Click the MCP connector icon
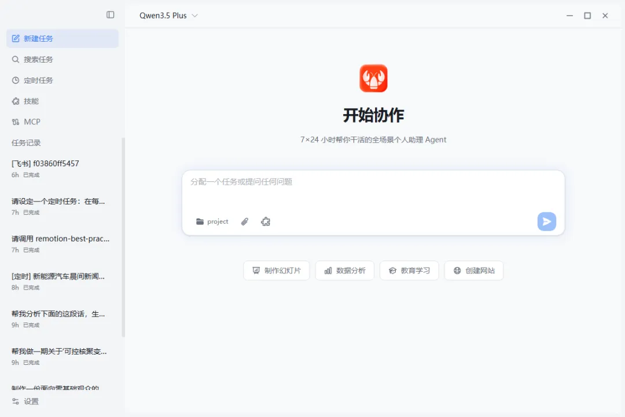 [16, 122]
